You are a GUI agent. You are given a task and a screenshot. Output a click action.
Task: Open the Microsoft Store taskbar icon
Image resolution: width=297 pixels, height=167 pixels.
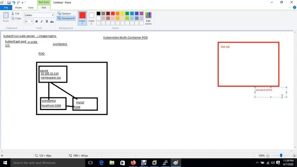pyautogui.click(x=123, y=163)
